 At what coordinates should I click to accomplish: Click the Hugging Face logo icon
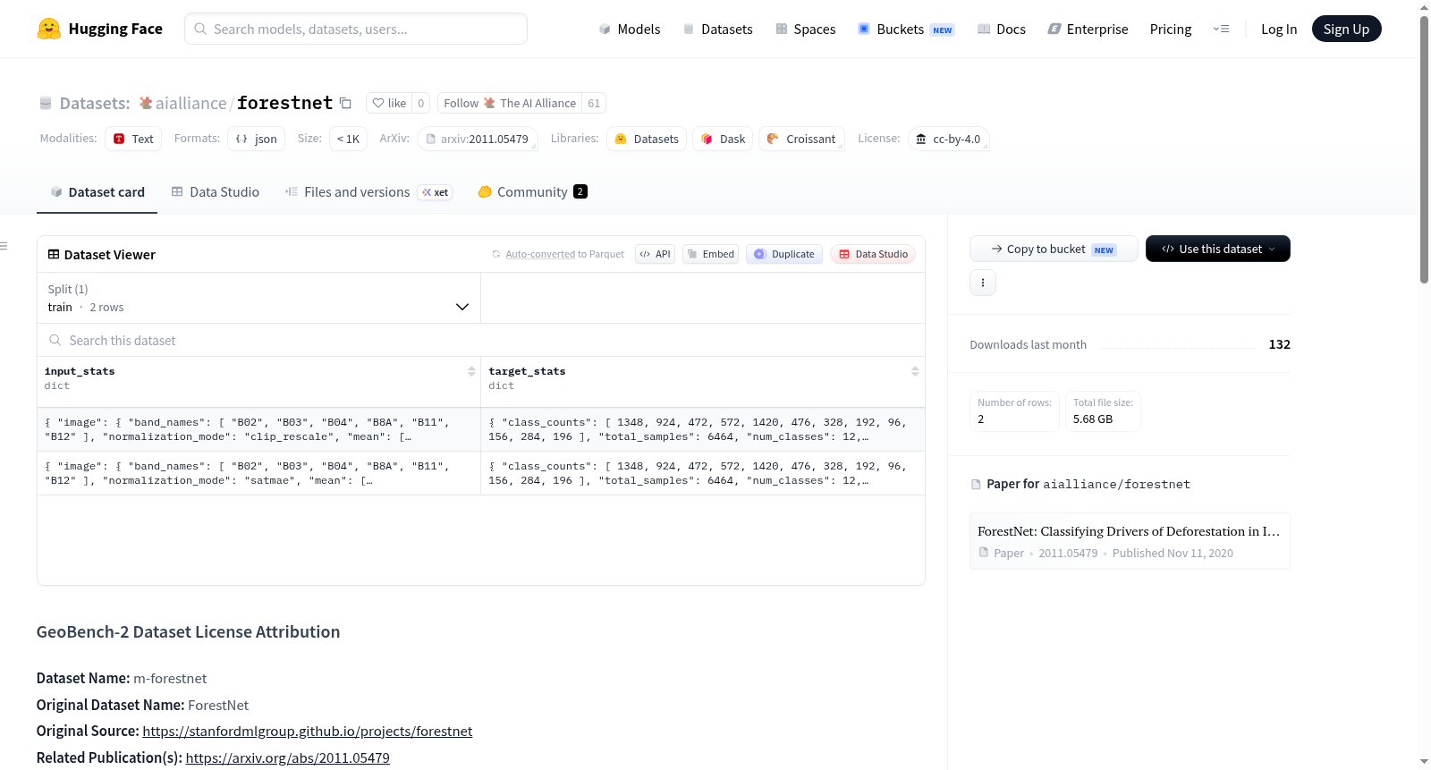49,29
